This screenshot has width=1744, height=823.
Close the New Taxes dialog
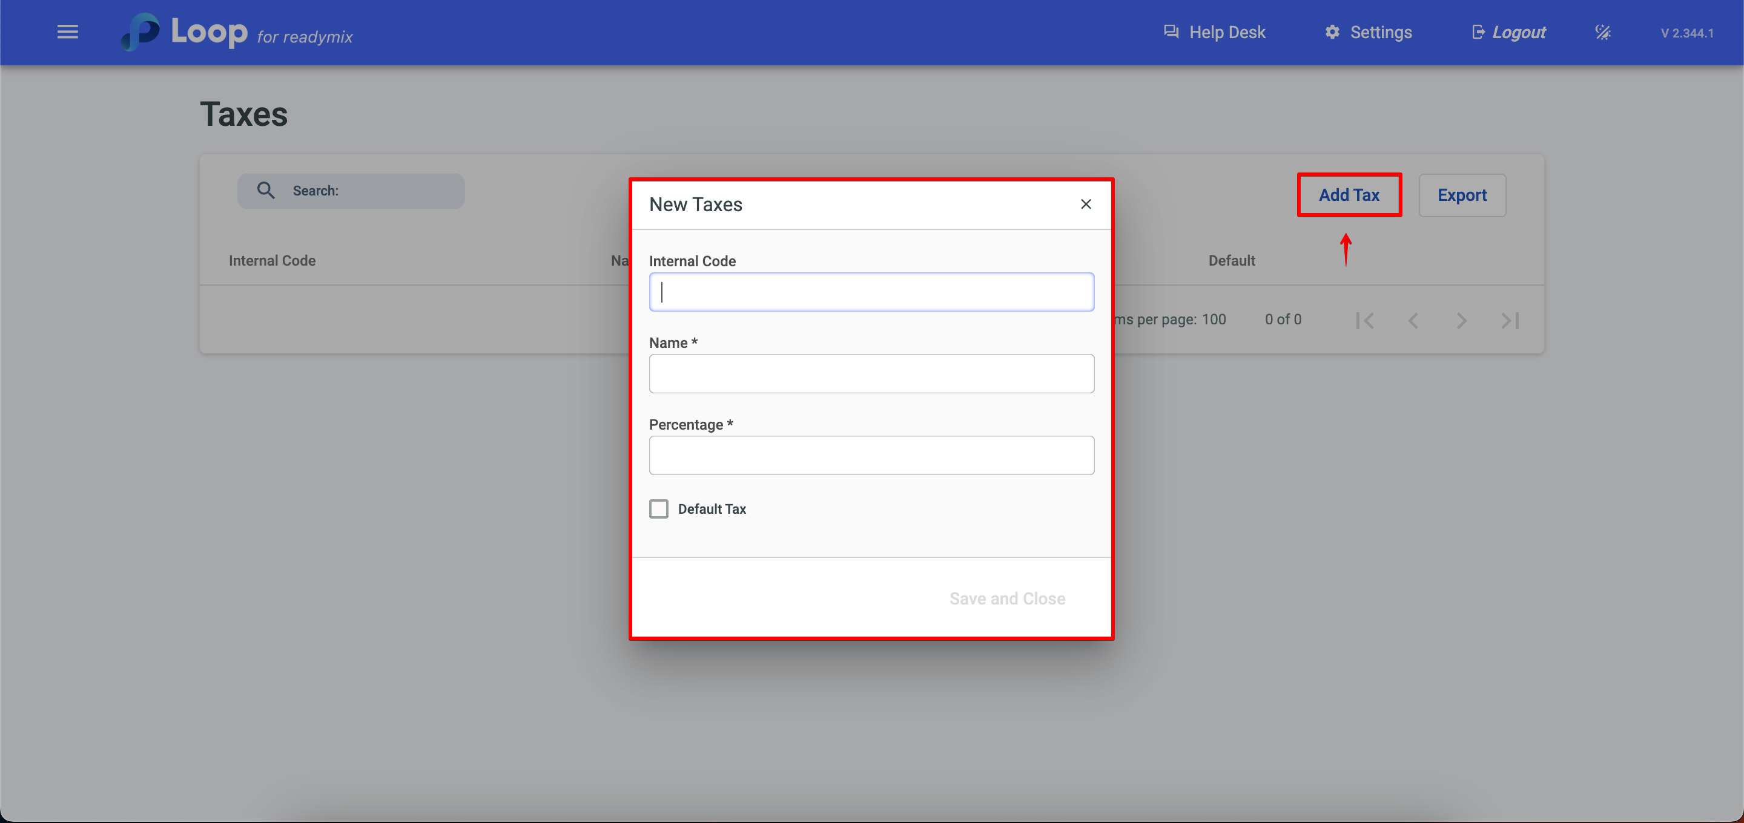coord(1085,204)
